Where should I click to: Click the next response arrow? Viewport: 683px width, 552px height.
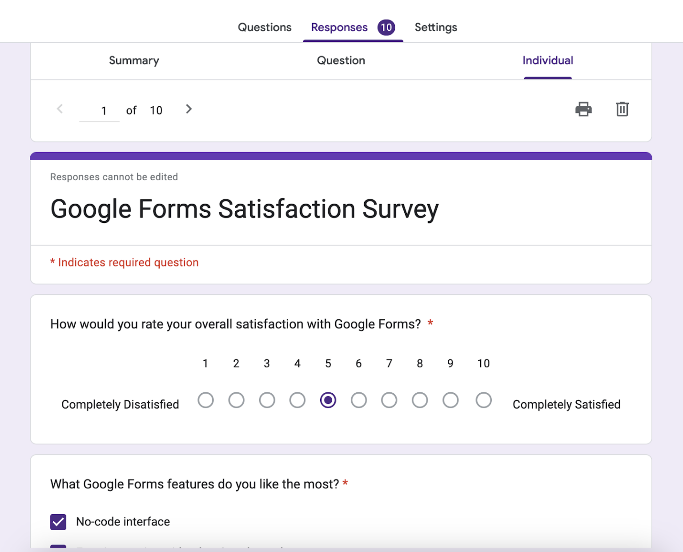pos(189,109)
